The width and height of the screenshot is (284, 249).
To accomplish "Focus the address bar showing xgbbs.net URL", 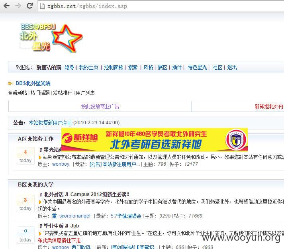I will click(161, 6).
